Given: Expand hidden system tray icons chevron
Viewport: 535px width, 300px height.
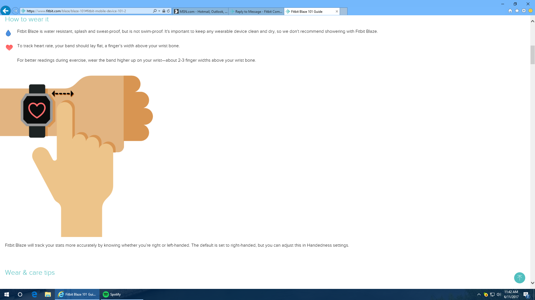Looking at the screenshot, I should [479, 294].
